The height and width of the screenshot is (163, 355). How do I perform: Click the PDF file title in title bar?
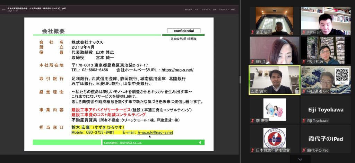point(36,8)
